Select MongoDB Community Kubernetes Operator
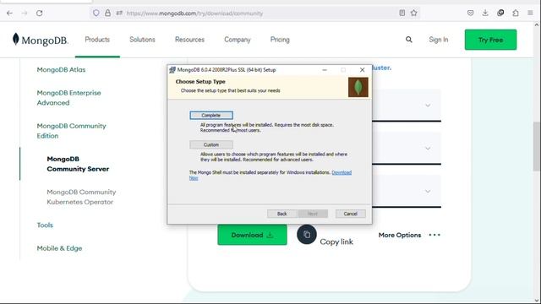541x304 pixels. (x=81, y=197)
